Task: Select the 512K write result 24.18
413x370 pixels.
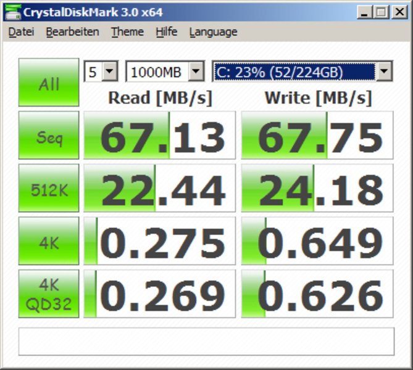Action: pyautogui.click(x=317, y=188)
